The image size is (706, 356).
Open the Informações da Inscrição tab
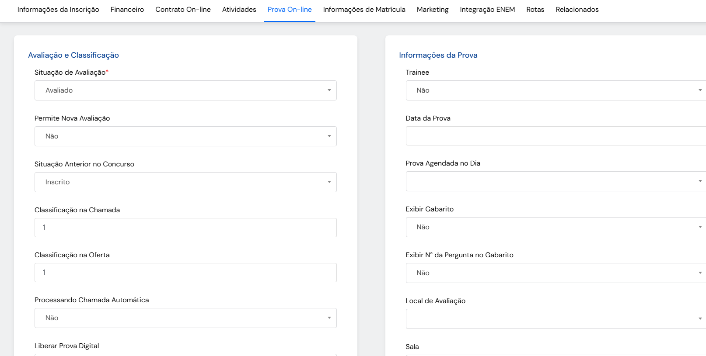point(58,10)
